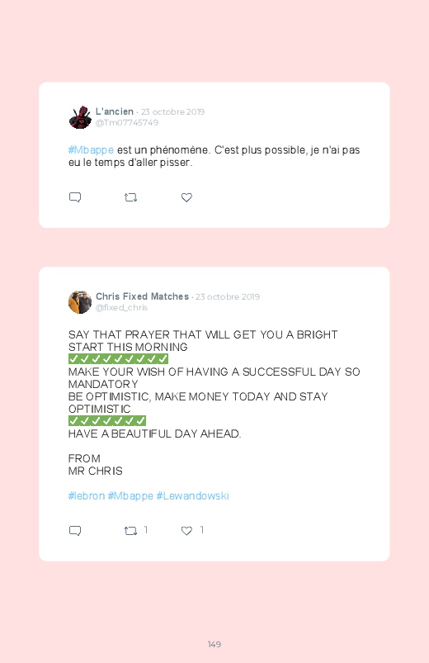Open #Mbappe hashtag in Chris's tweet
Screen dimensions: 429x663
(x=130, y=496)
